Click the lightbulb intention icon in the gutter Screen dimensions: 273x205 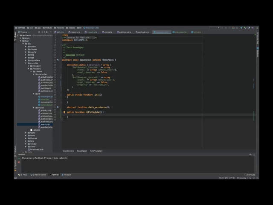coord(64,112)
